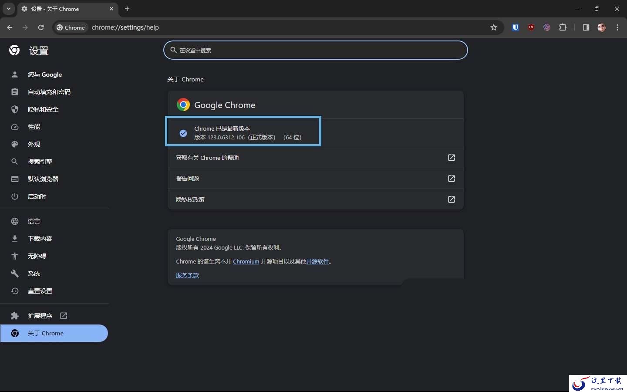Open a new tab with plus button
The width and height of the screenshot is (627, 392).
click(x=127, y=9)
